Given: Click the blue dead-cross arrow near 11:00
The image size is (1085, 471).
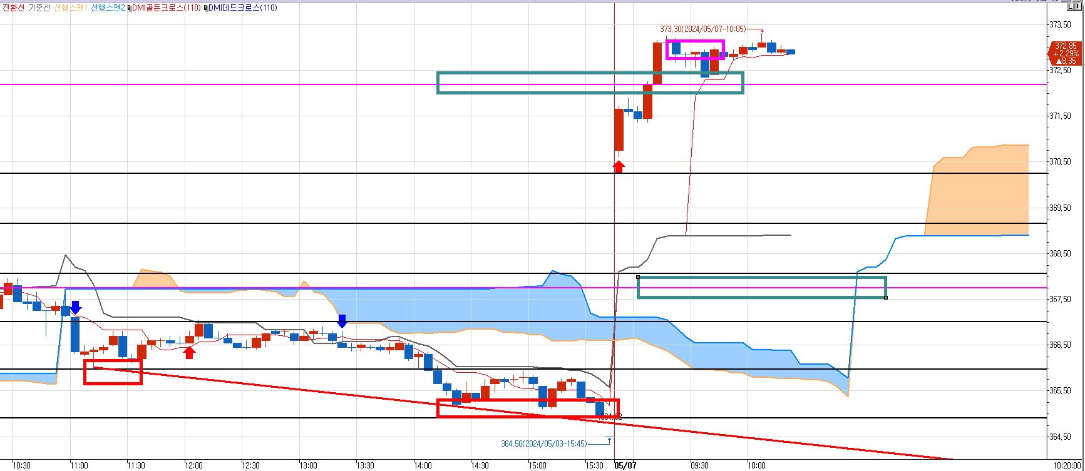Looking at the screenshot, I should (x=76, y=307).
